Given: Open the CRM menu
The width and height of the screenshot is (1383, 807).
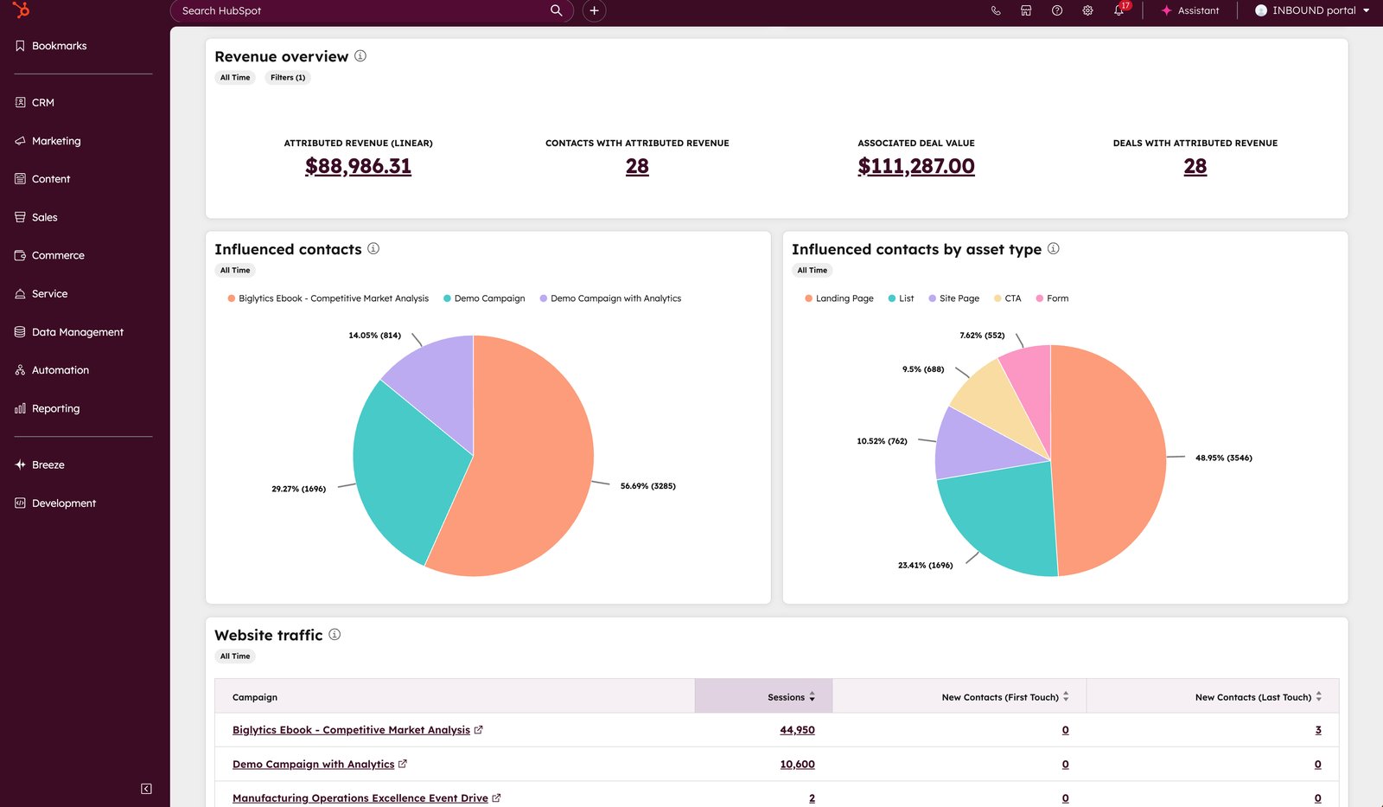Looking at the screenshot, I should pos(35,102).
